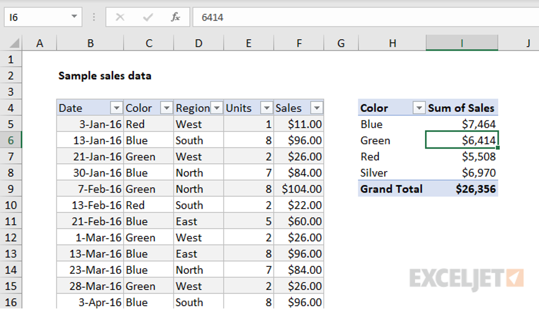539x309 pixels.
Task: Select the pivot value $5,508
Action: (x=462, y=157)
